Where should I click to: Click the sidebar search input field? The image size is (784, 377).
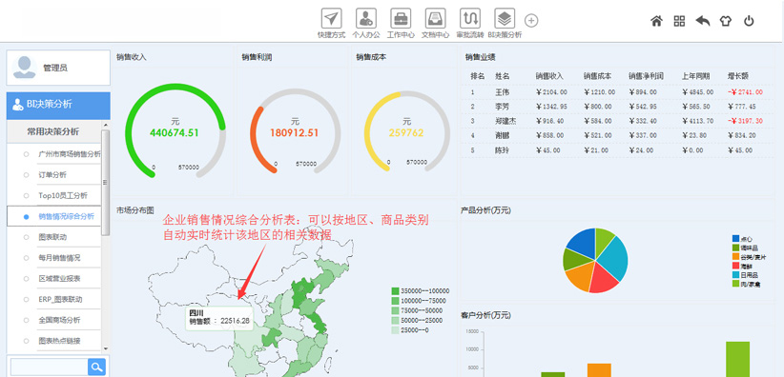click(x=49, y=367)
